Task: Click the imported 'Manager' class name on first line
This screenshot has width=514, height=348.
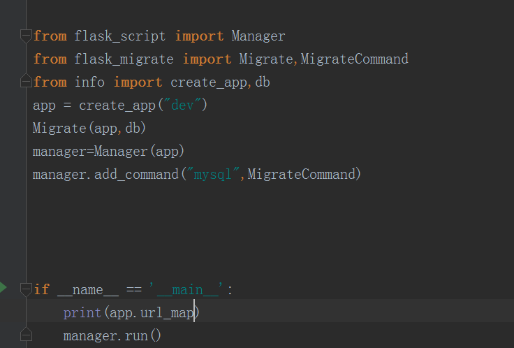Action: [258, 36]
